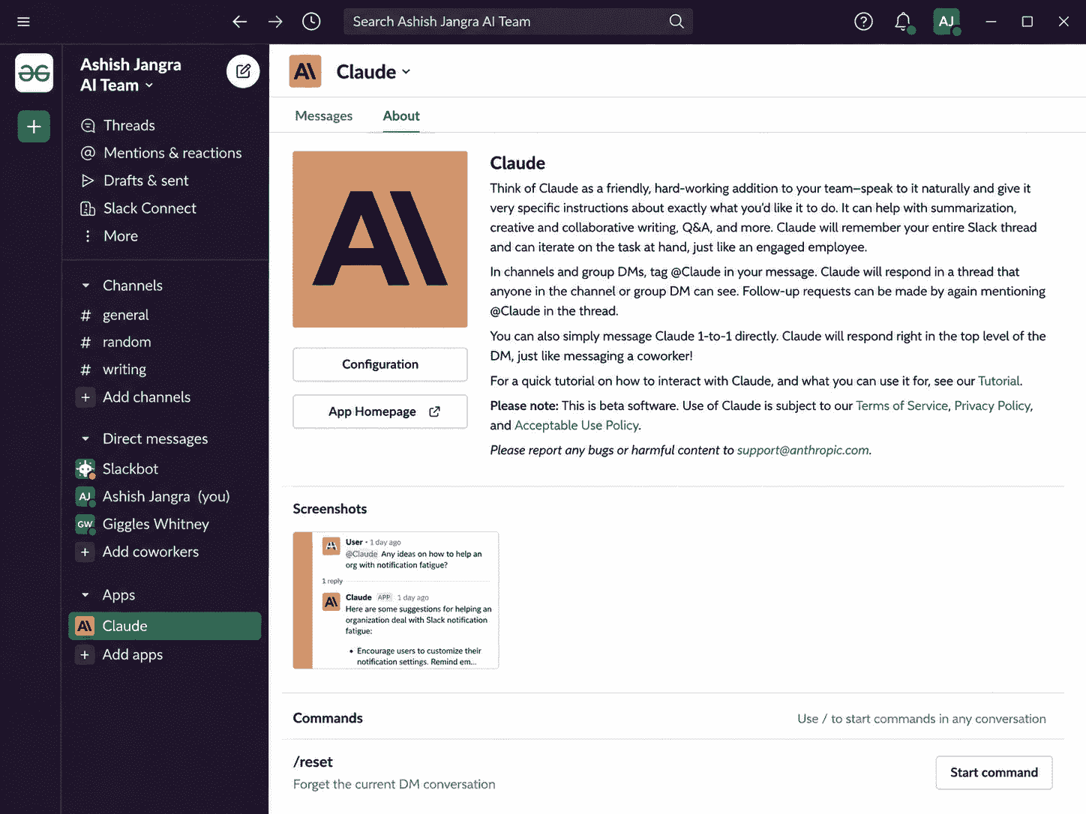Click the Search Ashish Jangra AI Team field

click(x=518, y=22)
